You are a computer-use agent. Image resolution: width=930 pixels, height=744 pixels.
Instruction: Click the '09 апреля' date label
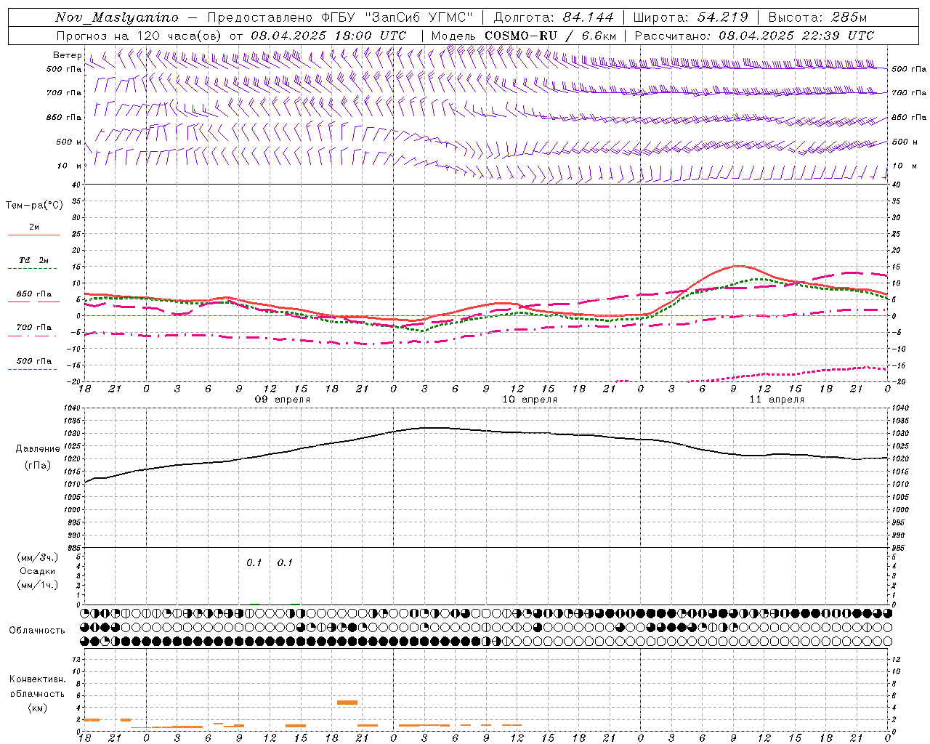pyautogui.click(x=283, y=400)
